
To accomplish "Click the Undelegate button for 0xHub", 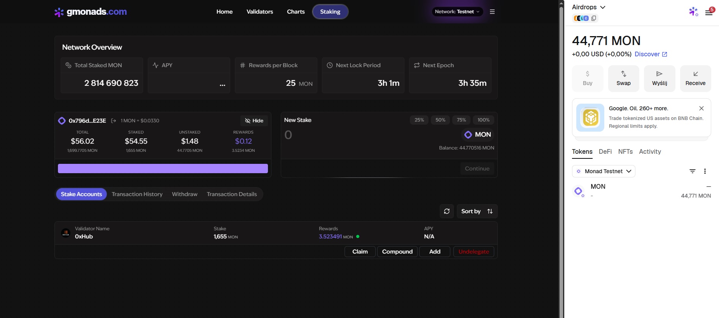I will point(474,252).
